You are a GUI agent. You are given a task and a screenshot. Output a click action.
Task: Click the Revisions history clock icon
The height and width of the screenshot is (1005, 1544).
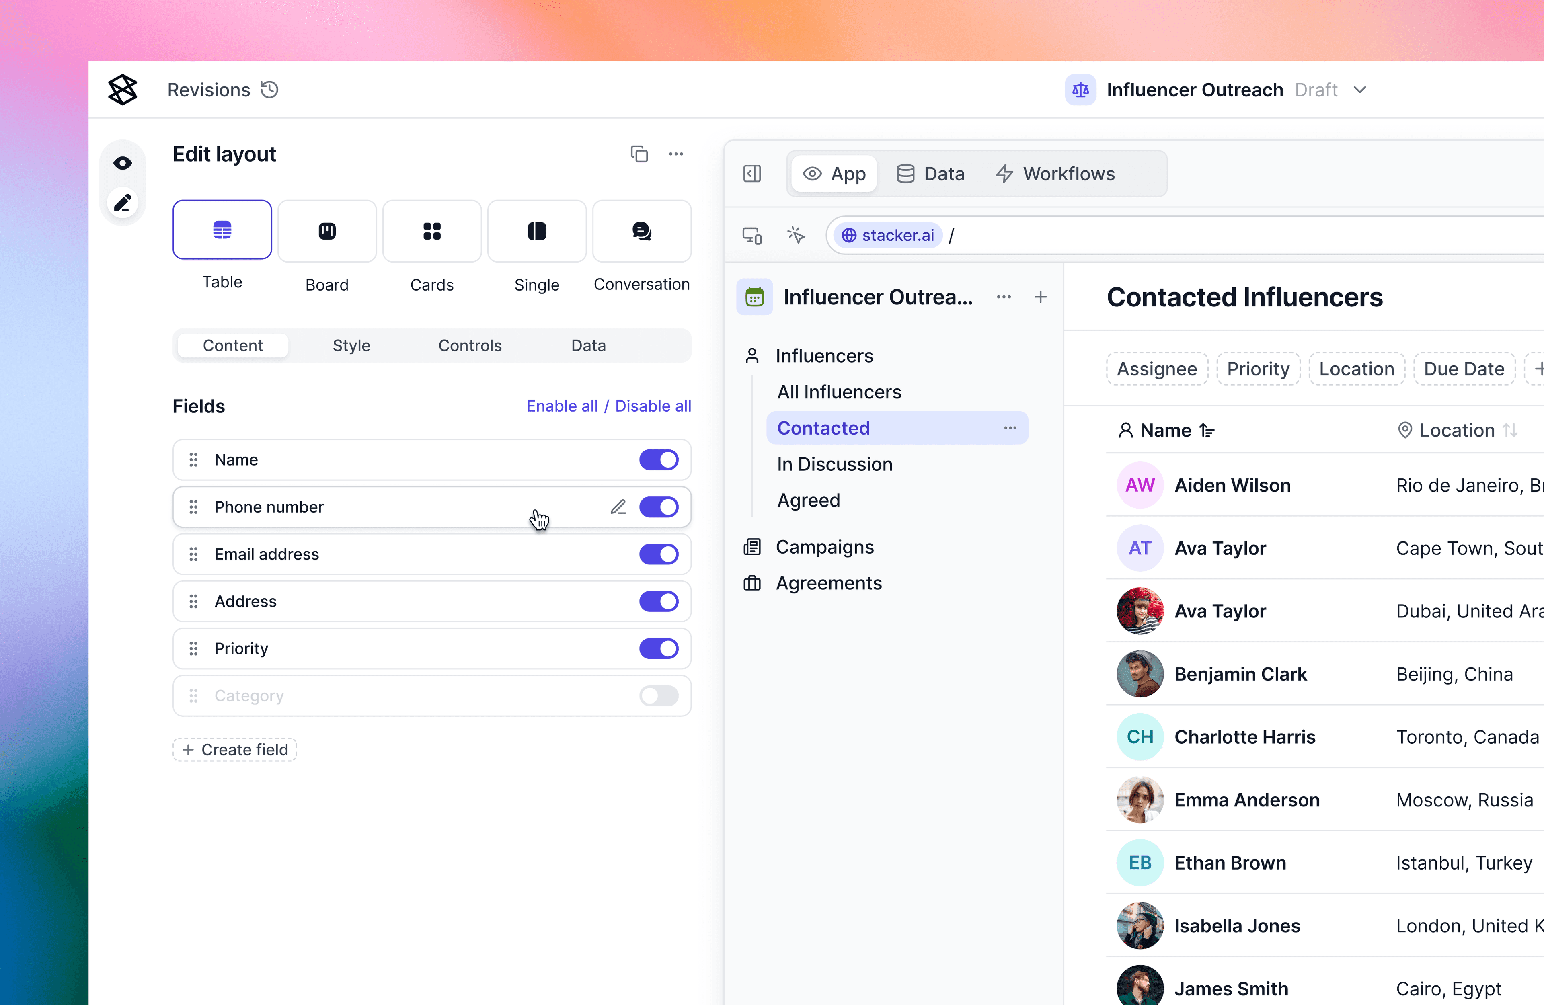[269, 90]
